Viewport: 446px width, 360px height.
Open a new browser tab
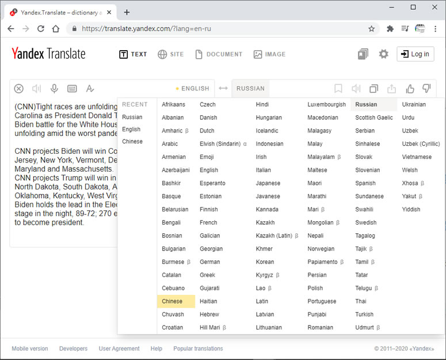[127, 12]
